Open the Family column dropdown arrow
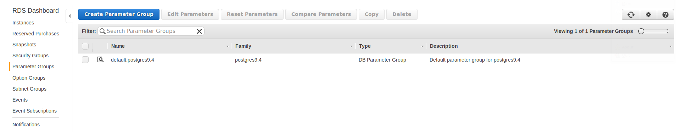The width and height of the screenshot is (677, 132). click(351, 46)
